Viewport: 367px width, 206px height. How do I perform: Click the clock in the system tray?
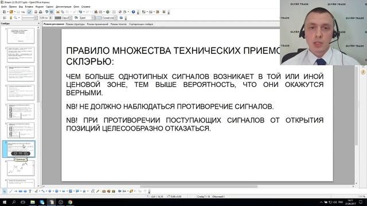350,202
